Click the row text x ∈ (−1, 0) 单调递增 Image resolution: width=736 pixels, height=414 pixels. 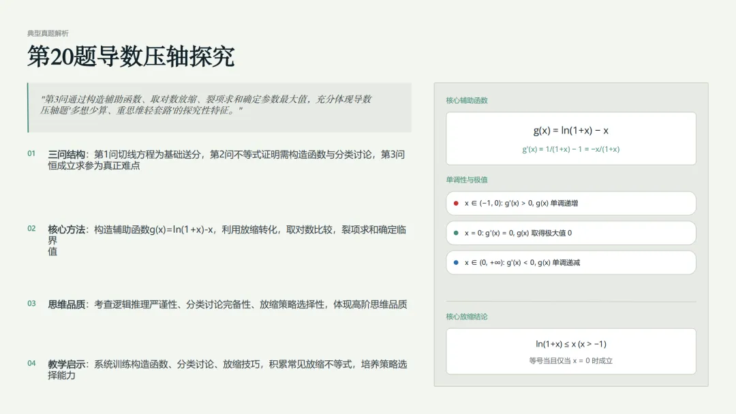[x=521, y=203]
